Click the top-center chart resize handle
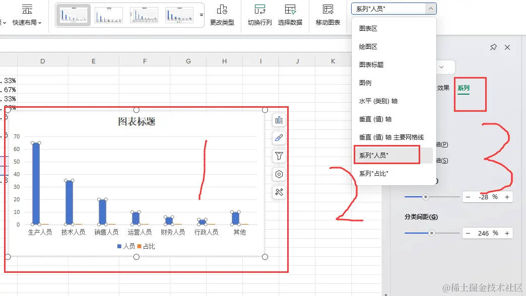The height and width of the screenshot is (296, 526). [136, 110]
